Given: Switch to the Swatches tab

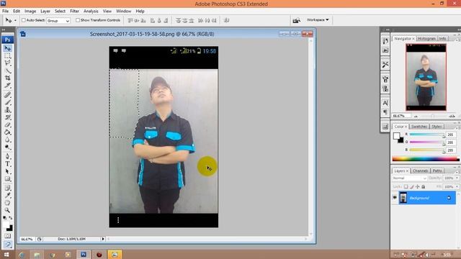Looking at the screenshot, I should point(419,127).
